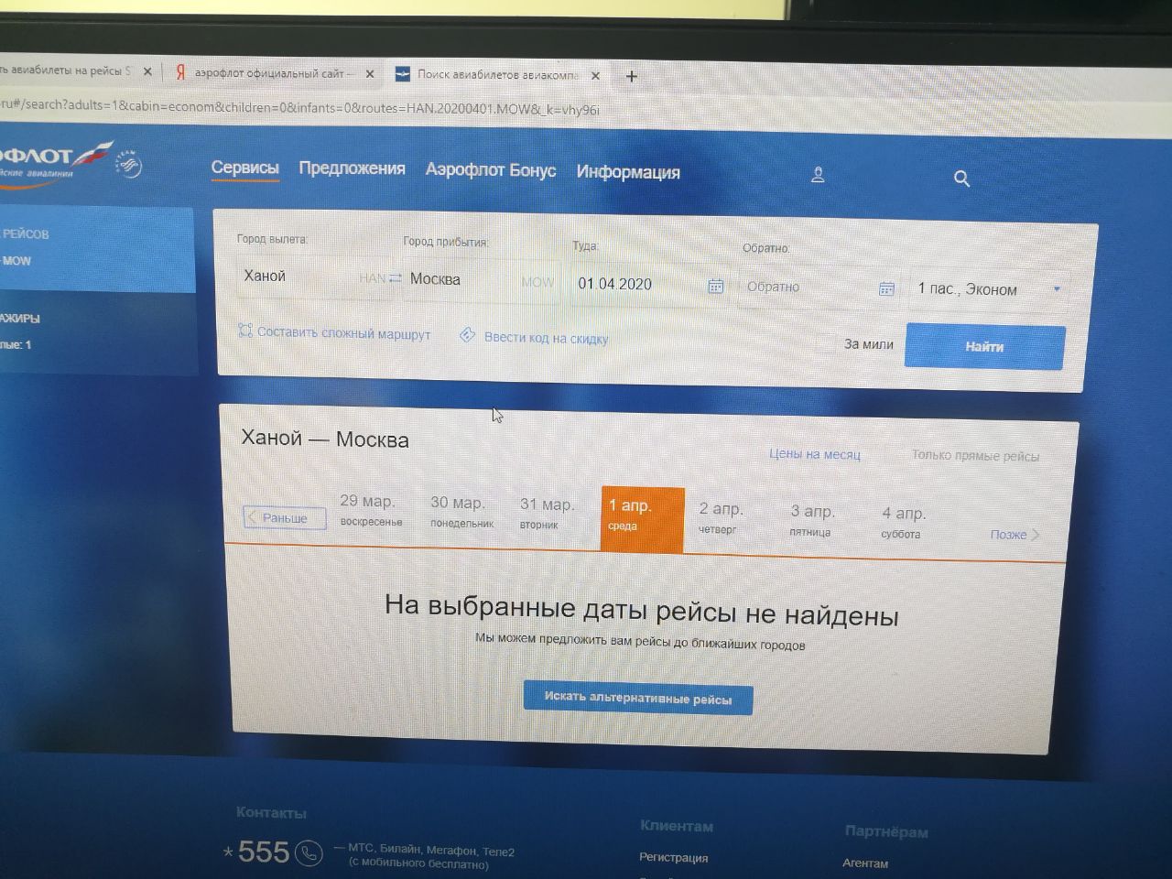Click the Позже arrow link

point(1015,535)
